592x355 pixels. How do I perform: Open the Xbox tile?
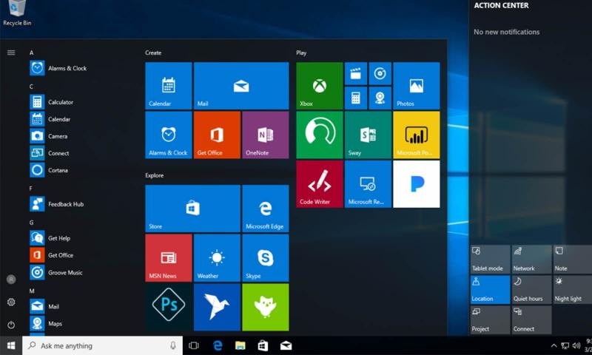click(319, 86)
